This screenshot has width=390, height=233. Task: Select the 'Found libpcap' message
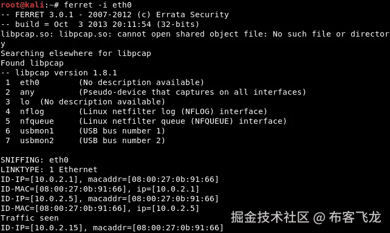pyautogui.click(x=32, y=63)
